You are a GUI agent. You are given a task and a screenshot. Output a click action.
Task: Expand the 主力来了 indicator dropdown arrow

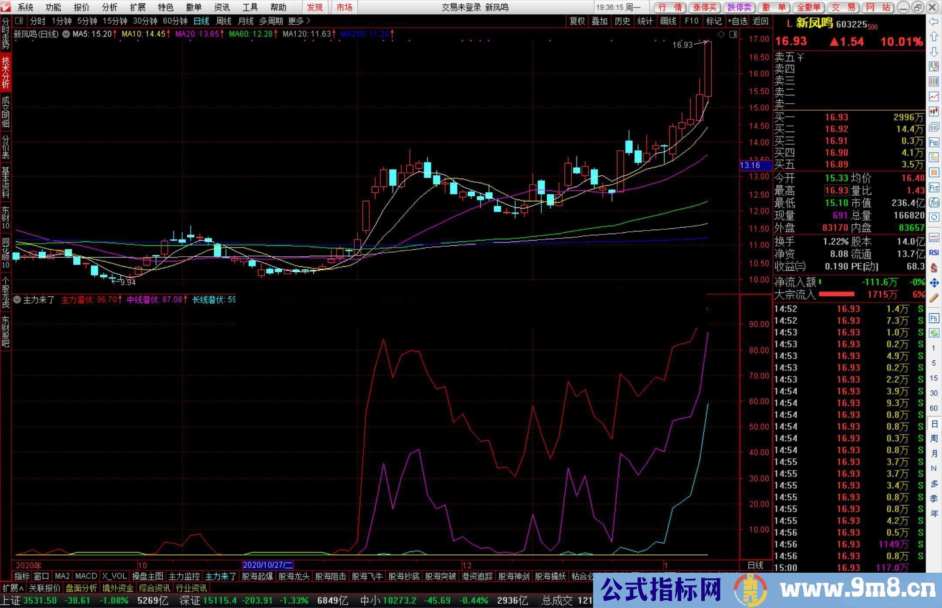pyautogui.click(x=17, y=300)
